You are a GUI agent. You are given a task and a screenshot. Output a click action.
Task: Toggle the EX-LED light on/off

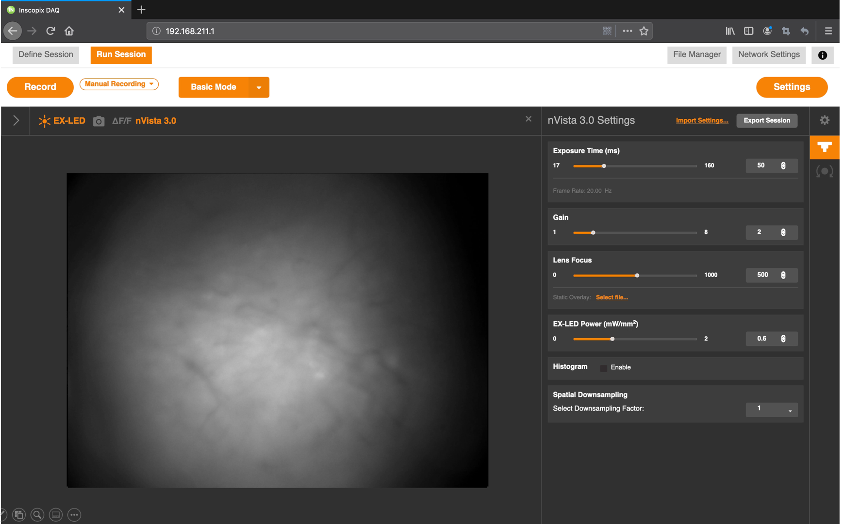[x=62, y=121]
